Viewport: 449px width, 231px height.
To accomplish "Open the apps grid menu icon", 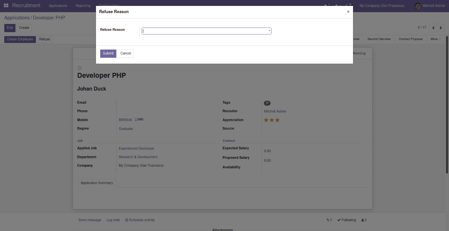I will [x=6, y=6].
